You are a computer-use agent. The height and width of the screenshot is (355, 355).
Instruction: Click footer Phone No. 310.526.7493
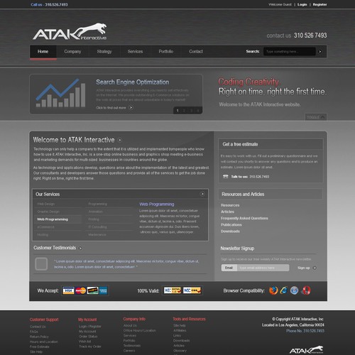click(x=305, y=331)
